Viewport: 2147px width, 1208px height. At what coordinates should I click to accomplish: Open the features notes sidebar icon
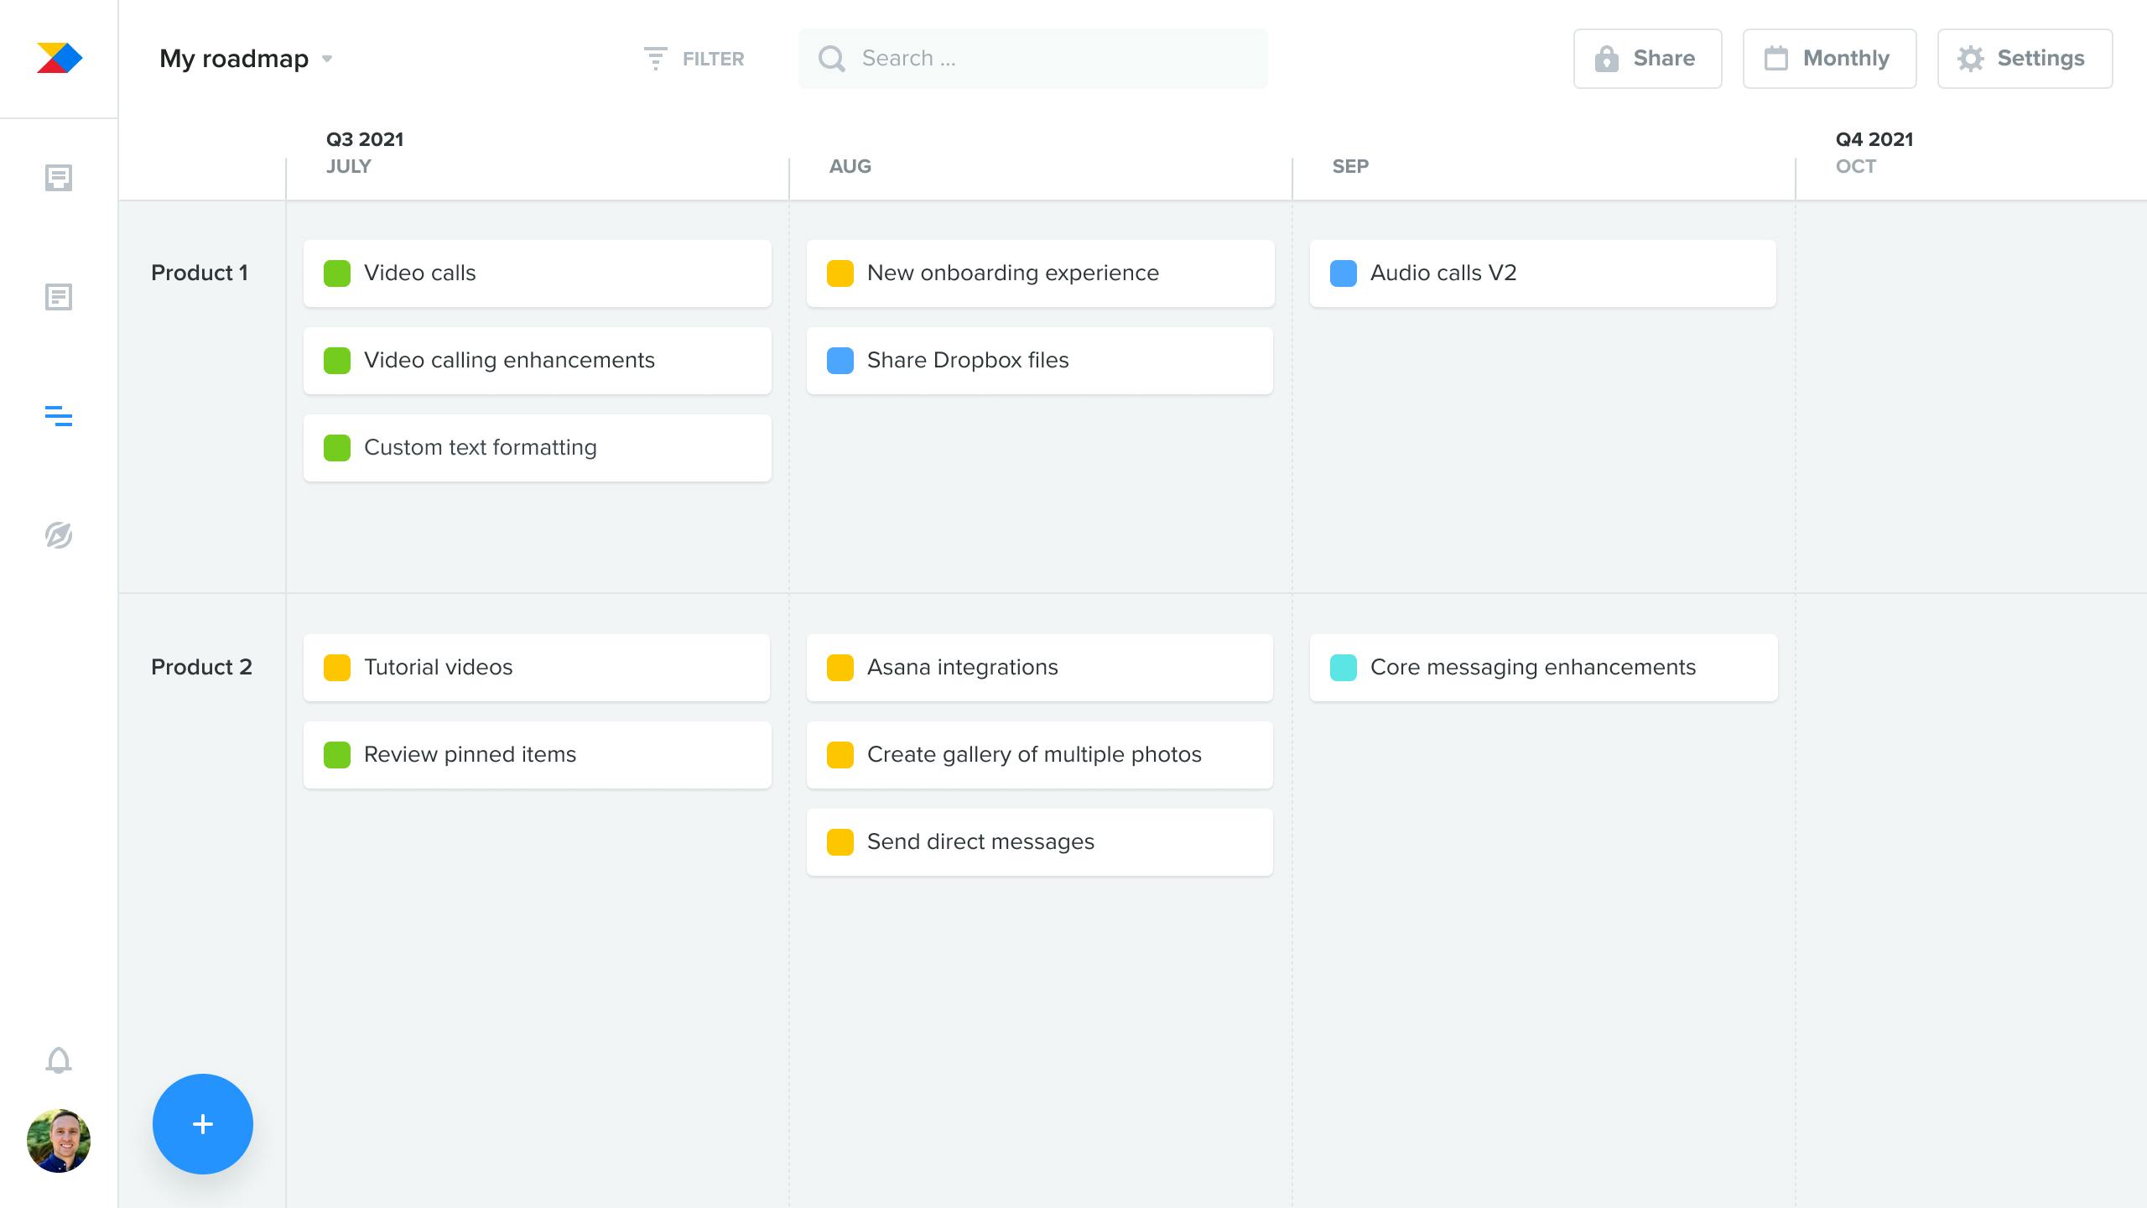click(59, 297)
